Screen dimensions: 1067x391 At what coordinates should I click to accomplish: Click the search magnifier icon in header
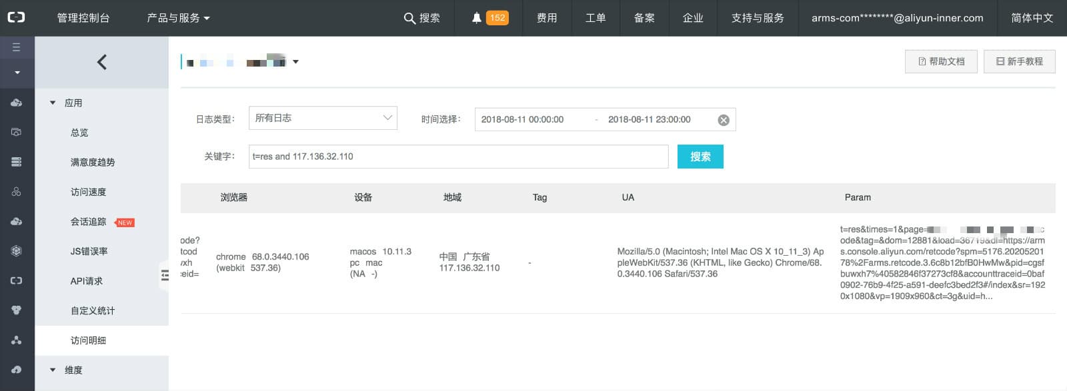click(409, 18)
